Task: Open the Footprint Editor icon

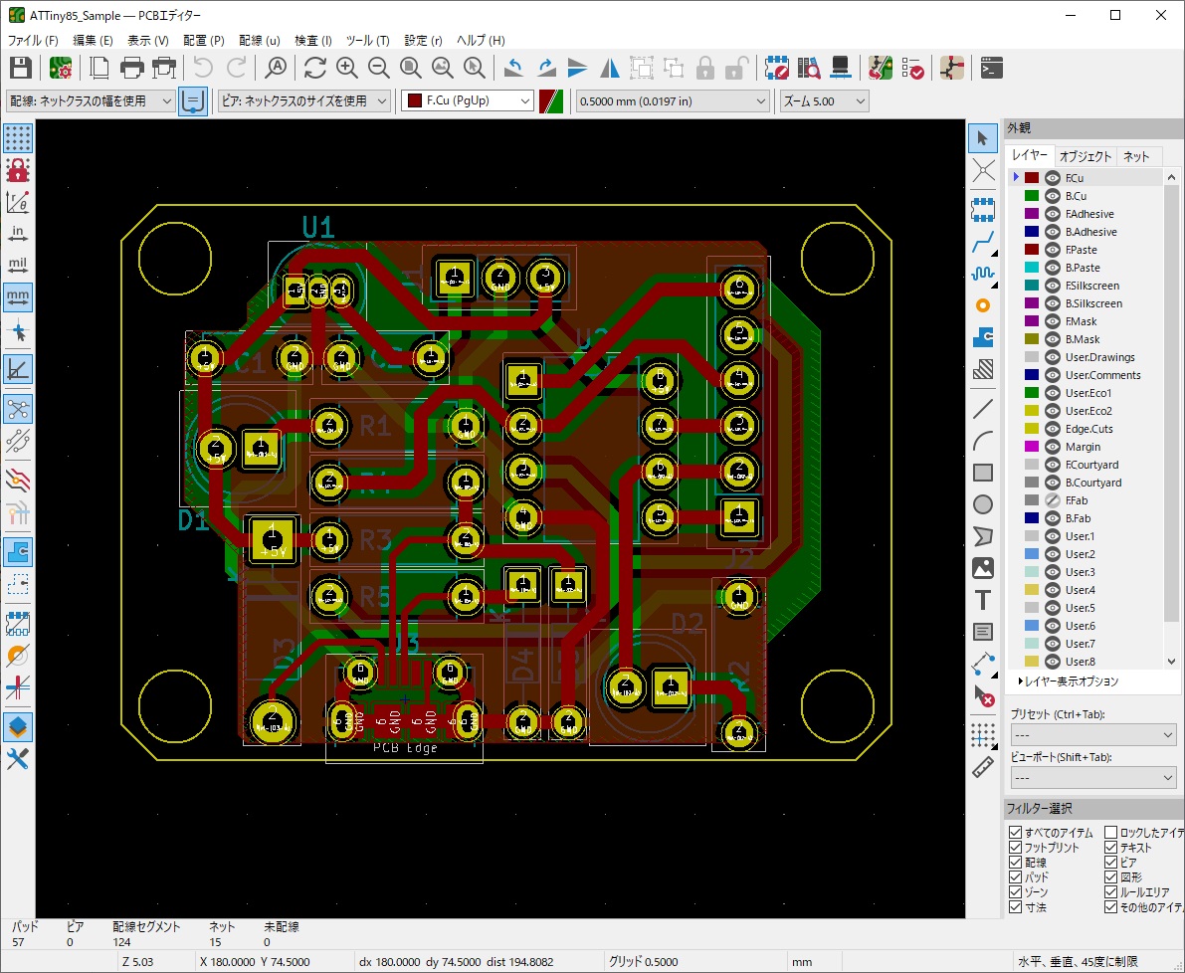Action: pos(776,68)
